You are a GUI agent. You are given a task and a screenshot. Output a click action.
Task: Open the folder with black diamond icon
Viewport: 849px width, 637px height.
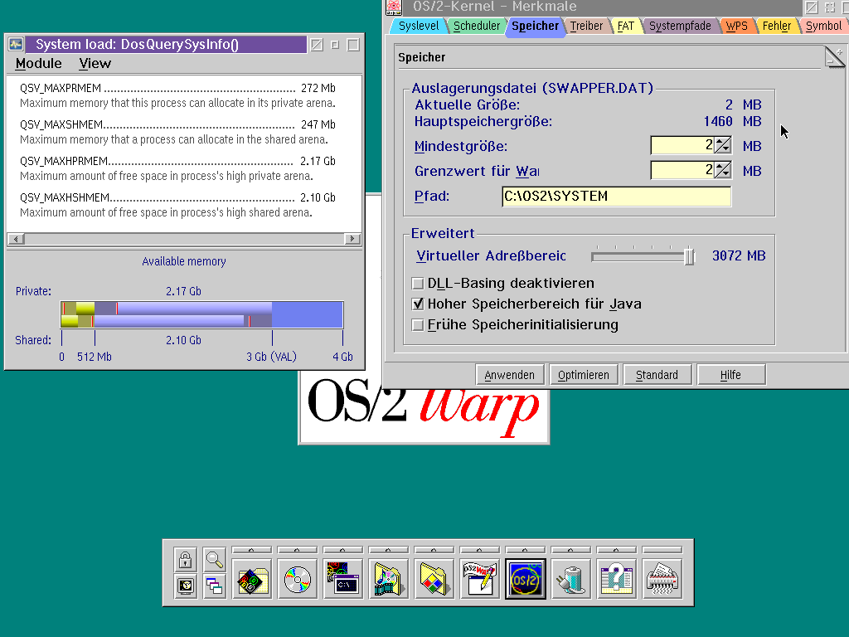coord(252,580)
